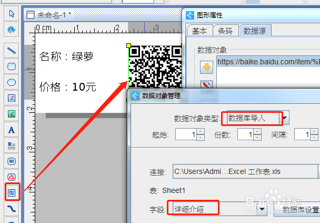Select the text 'A' tool
Screen dimensions: 320x223
12,130
